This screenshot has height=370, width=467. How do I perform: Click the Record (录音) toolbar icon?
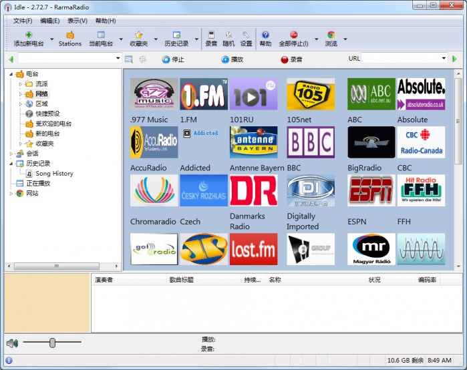click(211, 35)
